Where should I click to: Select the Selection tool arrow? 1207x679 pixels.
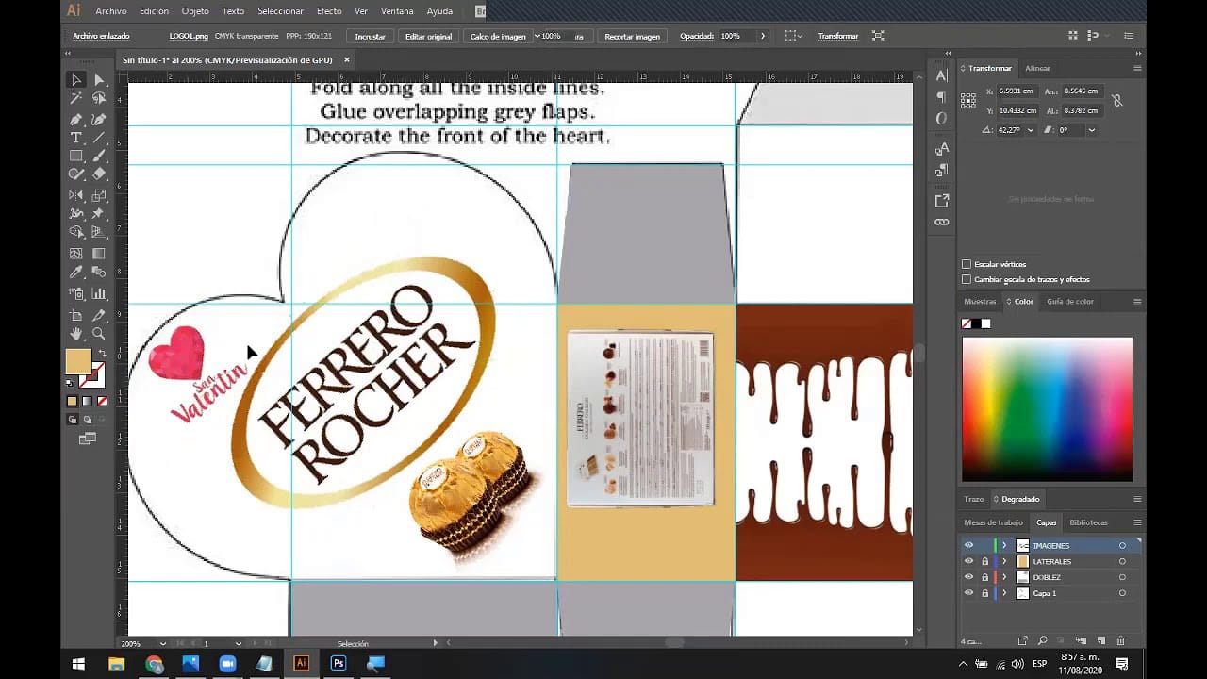(x=76, y=80)
